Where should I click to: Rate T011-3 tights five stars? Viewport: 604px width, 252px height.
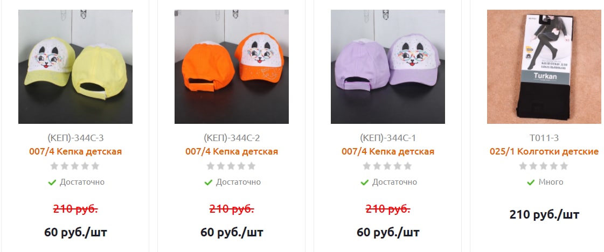coord(564,166)
